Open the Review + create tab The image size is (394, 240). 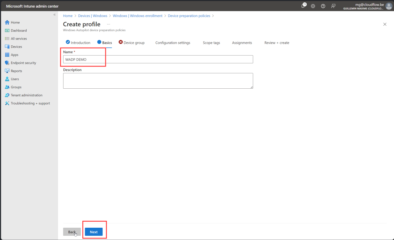point(277,43)
